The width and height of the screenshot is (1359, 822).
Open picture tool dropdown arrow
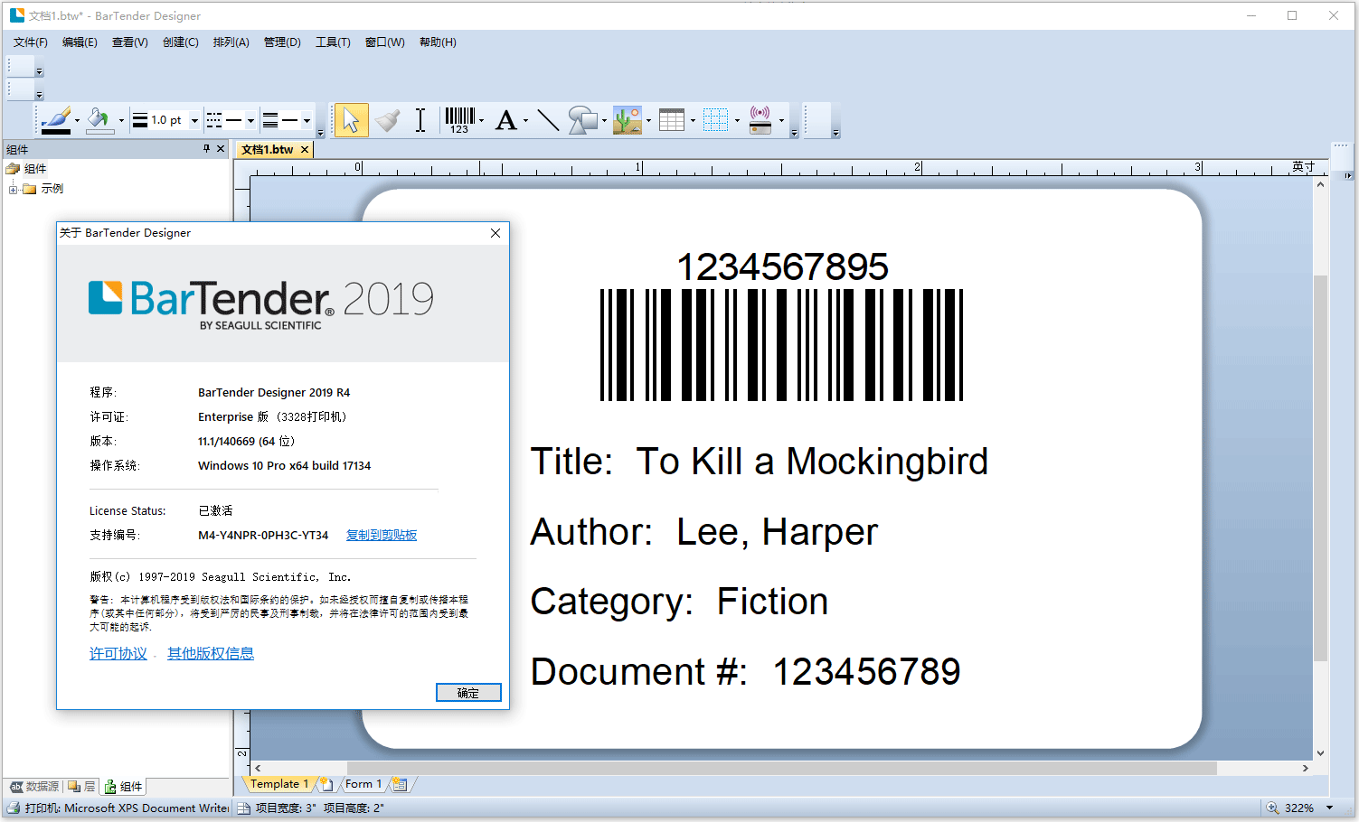pyautogui.click(x=648, y=120)
